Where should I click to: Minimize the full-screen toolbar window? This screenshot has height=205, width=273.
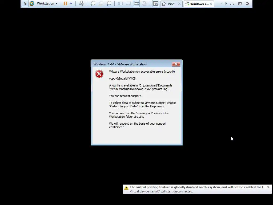click(x=232, y=4)
